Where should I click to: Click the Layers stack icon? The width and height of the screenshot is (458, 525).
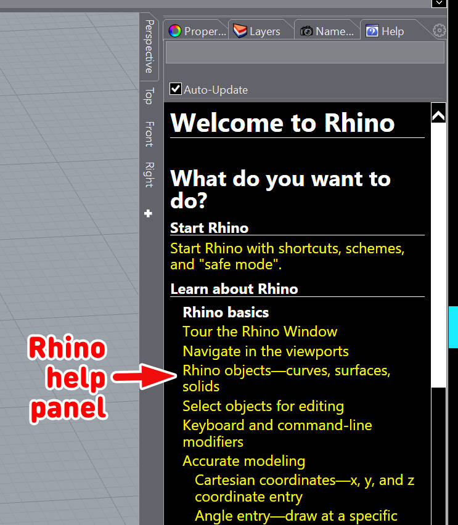point(240,31)
